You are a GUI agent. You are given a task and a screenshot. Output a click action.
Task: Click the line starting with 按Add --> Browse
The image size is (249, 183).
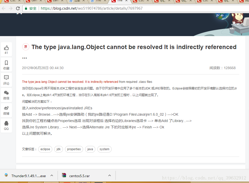point(100,114)
